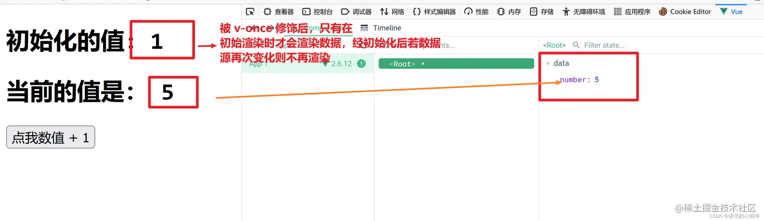This screenshot has width=764, height=221.
Task: Click the cookie icon of Cookie Editor
Action: (x=663, y=12)
